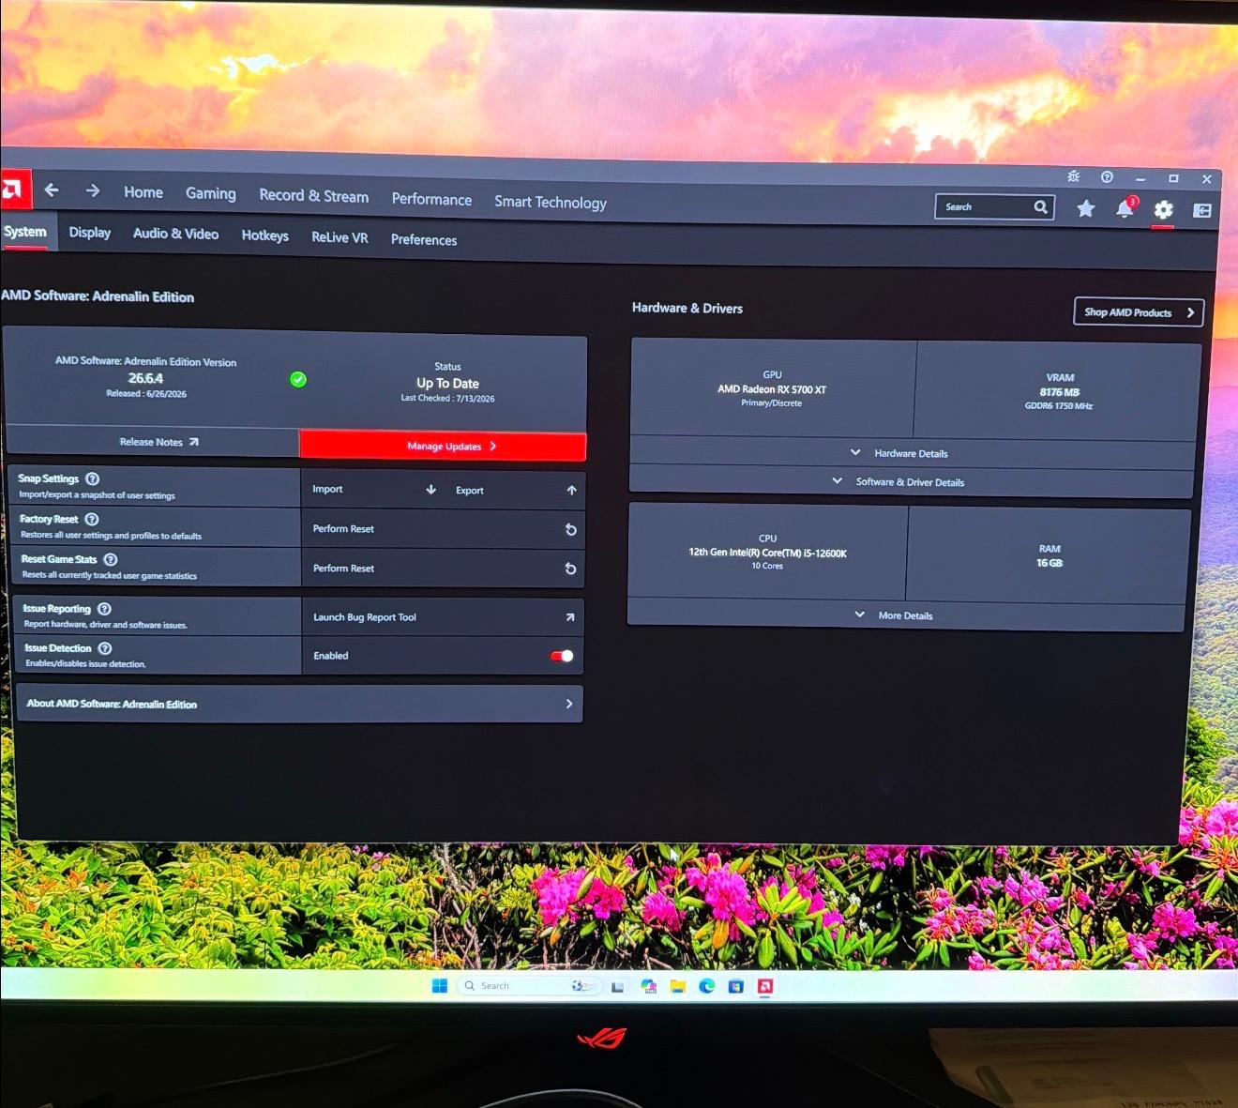Image resolution: width=1238 pixels, height=1108 pixels.
Task: Click Reset Game Stats help icon
Action: [110, 559]
